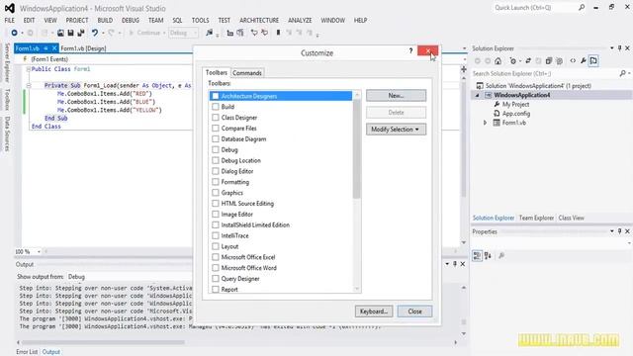Viewport: 633px width, 356px height.
Task: Click the Close button in Customize dialog
Action: click(x=414, y=311)
